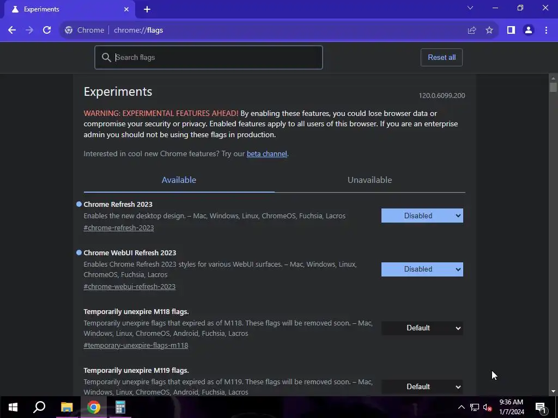Open the side panel icon
558x418 pixels.
pyautogui.click(x=511, y=30)
